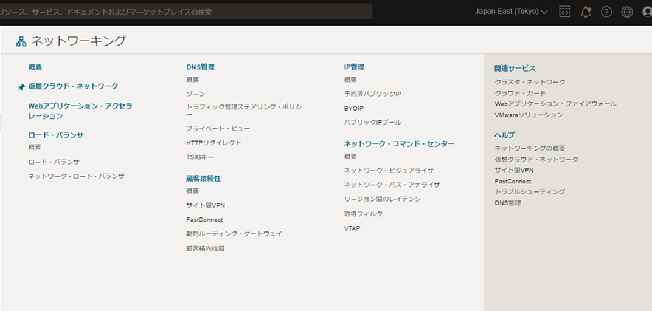Open 概要 under IP管理
The width and height of the screenshot is (652, 311).
click(x=350, y=80)
